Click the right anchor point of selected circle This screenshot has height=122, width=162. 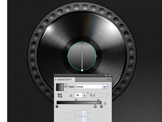96,56
